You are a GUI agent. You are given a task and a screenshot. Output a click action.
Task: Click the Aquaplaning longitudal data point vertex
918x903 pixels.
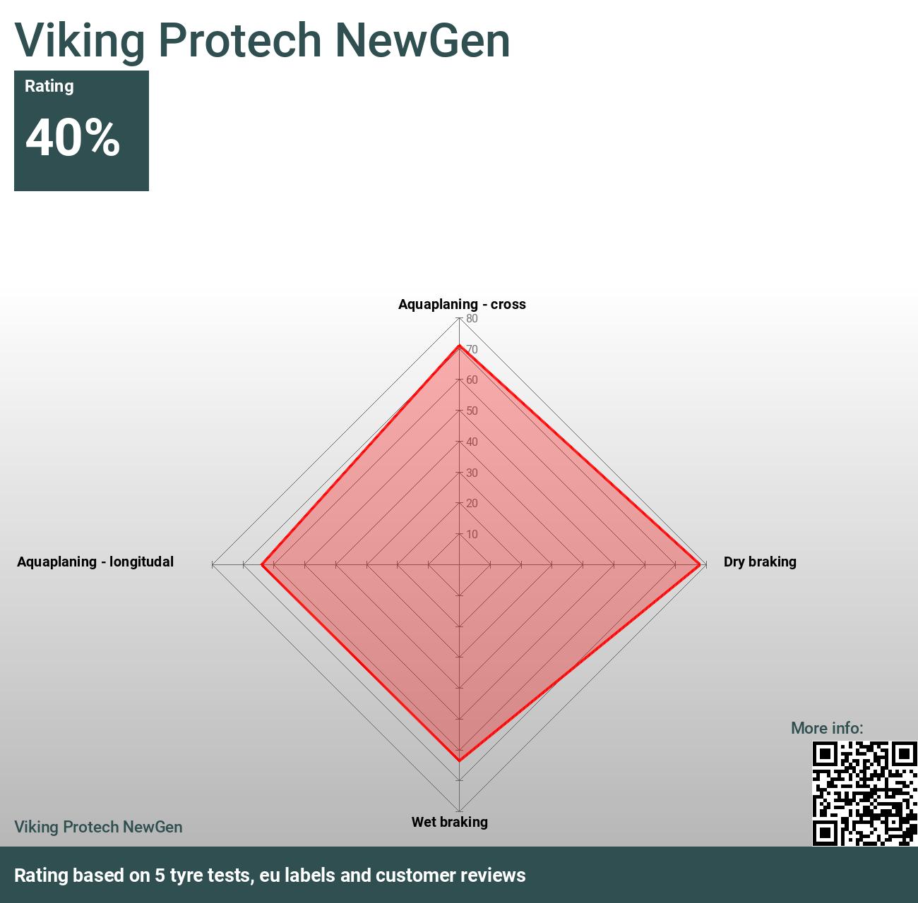[x=262, y=564]
